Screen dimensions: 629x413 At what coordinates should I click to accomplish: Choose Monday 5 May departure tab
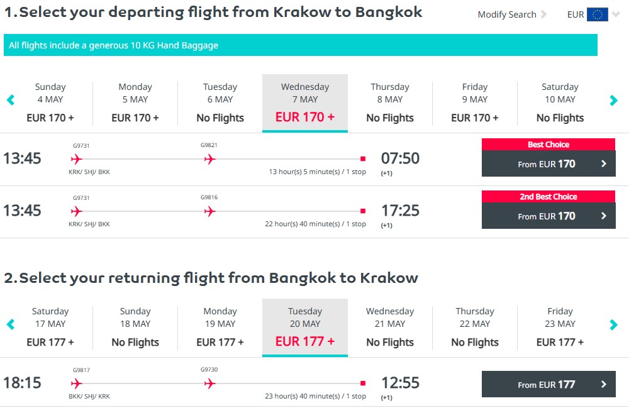[x=135, y=102]
